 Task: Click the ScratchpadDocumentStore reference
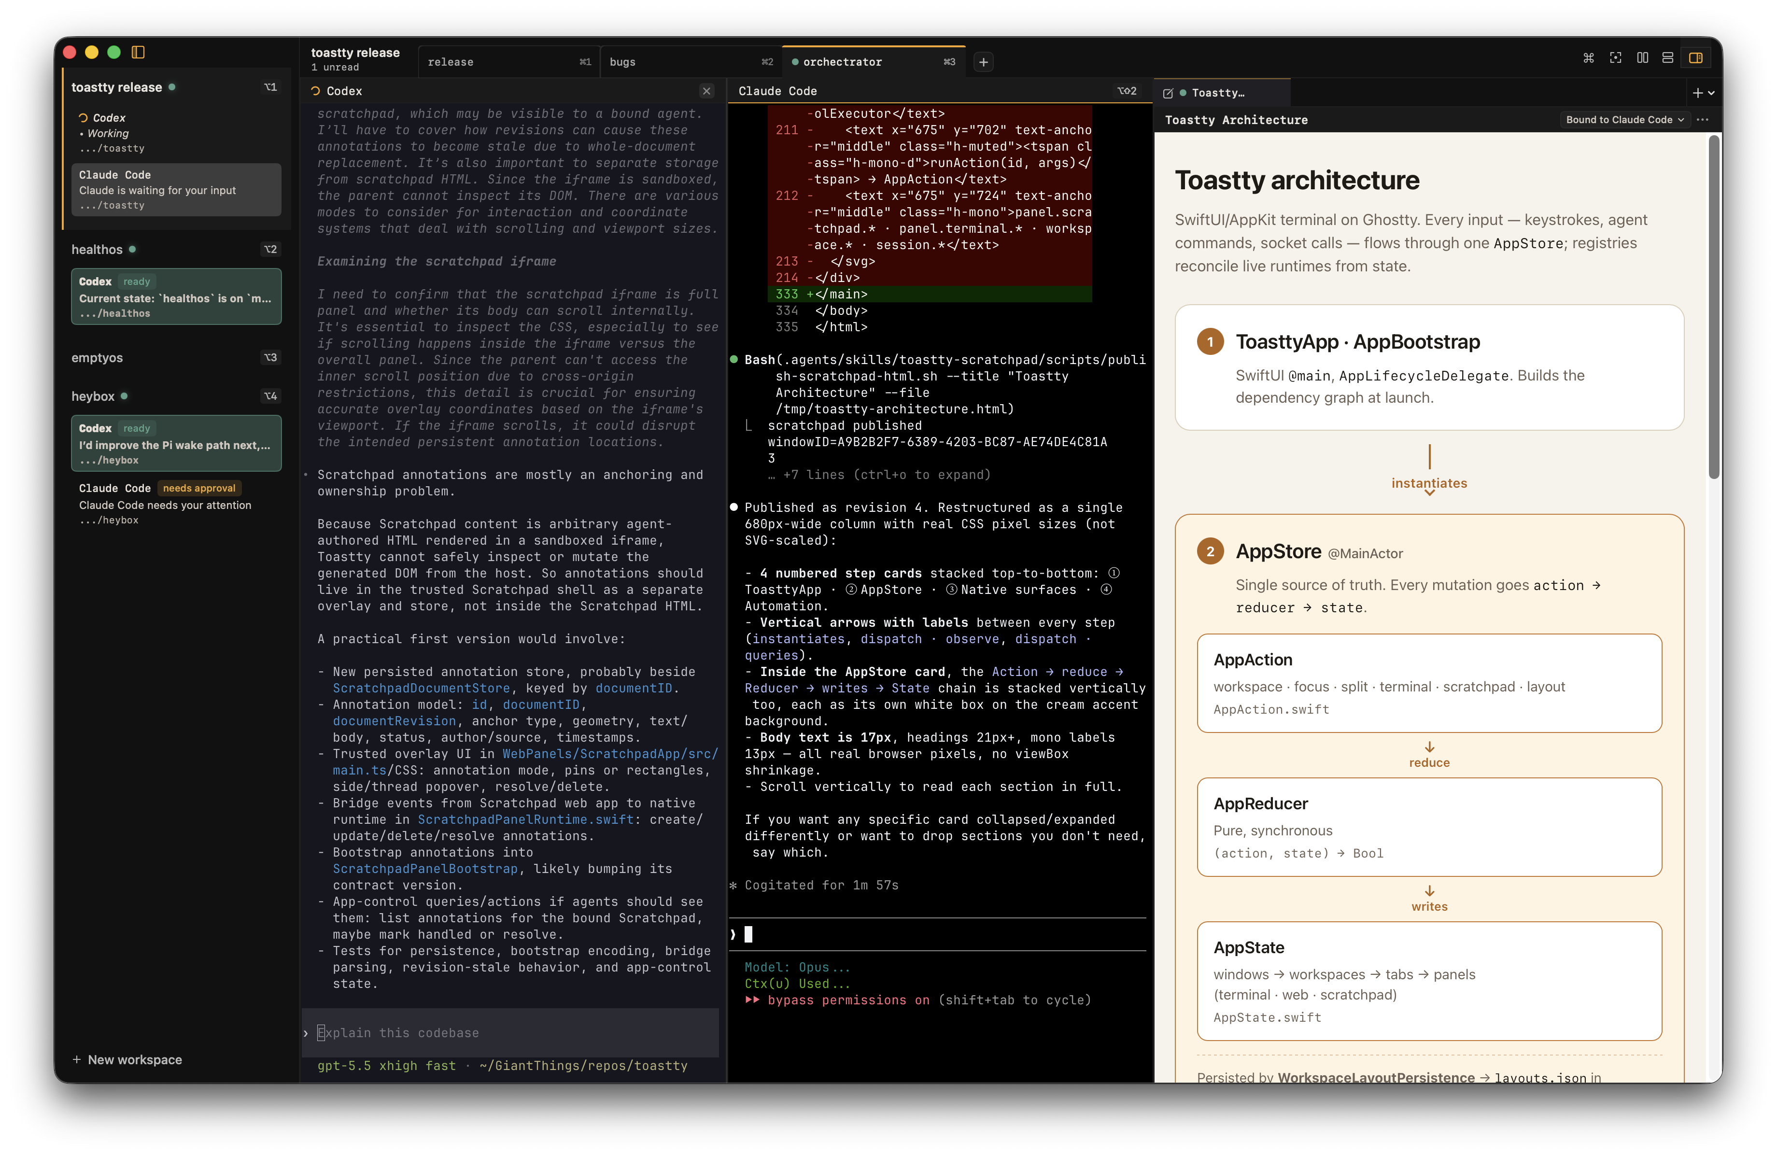(421, 689)
